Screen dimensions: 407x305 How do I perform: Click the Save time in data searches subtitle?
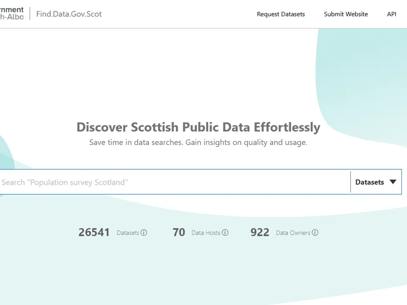pyautogui.click(x=198, y=142)
